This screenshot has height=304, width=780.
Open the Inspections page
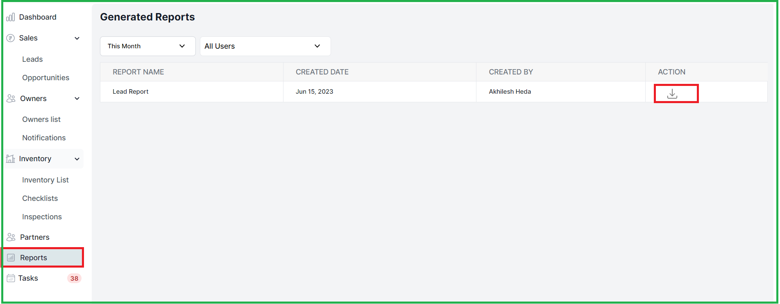pyautogui.click(x=42, y=217)
